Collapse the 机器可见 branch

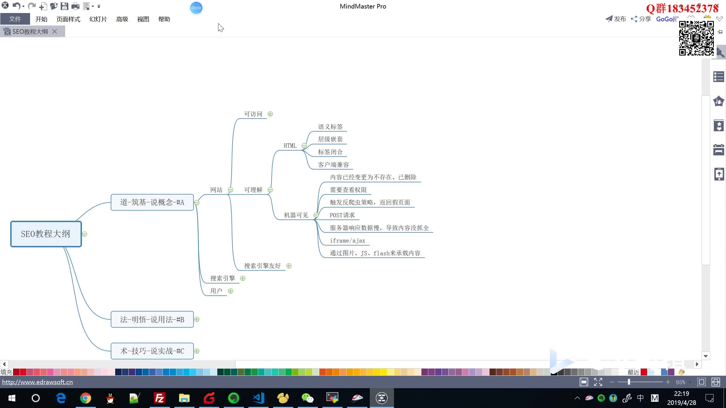click(316, 215)
